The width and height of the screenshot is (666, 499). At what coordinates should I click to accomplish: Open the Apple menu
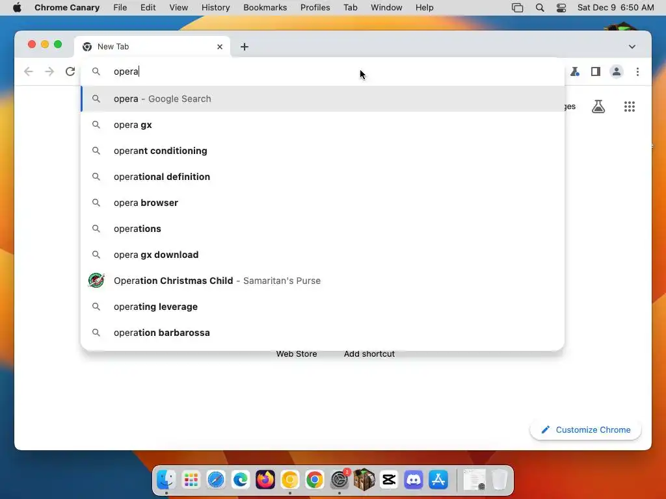(x=17, y=8)
